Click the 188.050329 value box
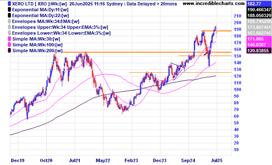Viewport: 272px width, 165px height. point(259,15)
